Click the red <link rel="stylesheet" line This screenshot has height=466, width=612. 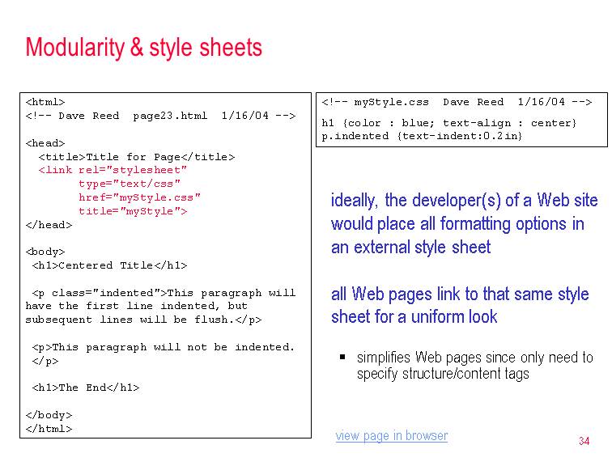[113, 170]
